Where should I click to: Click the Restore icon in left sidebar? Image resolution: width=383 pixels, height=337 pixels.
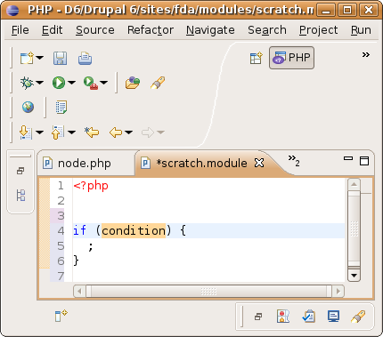[20, 171]
